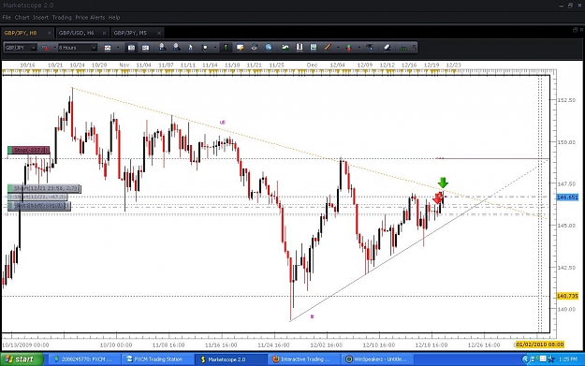Expand the line tool dropdown arrow
585x366 pixels.
338,48
